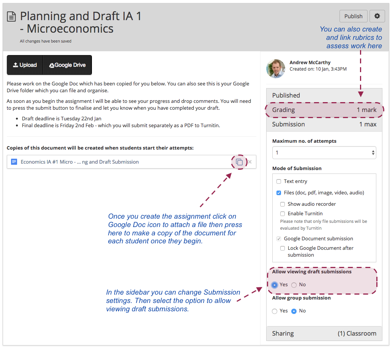
Task: Collapse the Submission section header
Action: tap(324, 125)
